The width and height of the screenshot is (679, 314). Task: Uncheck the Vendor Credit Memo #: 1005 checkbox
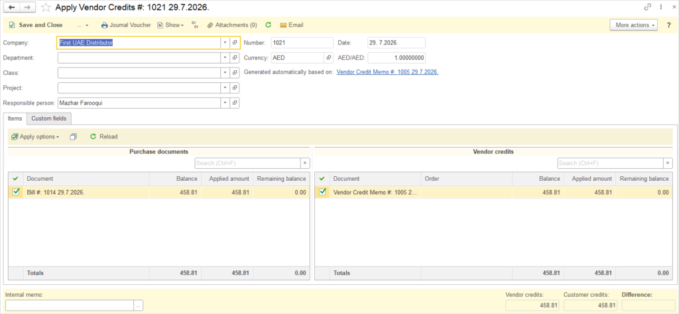coord(322,192)
